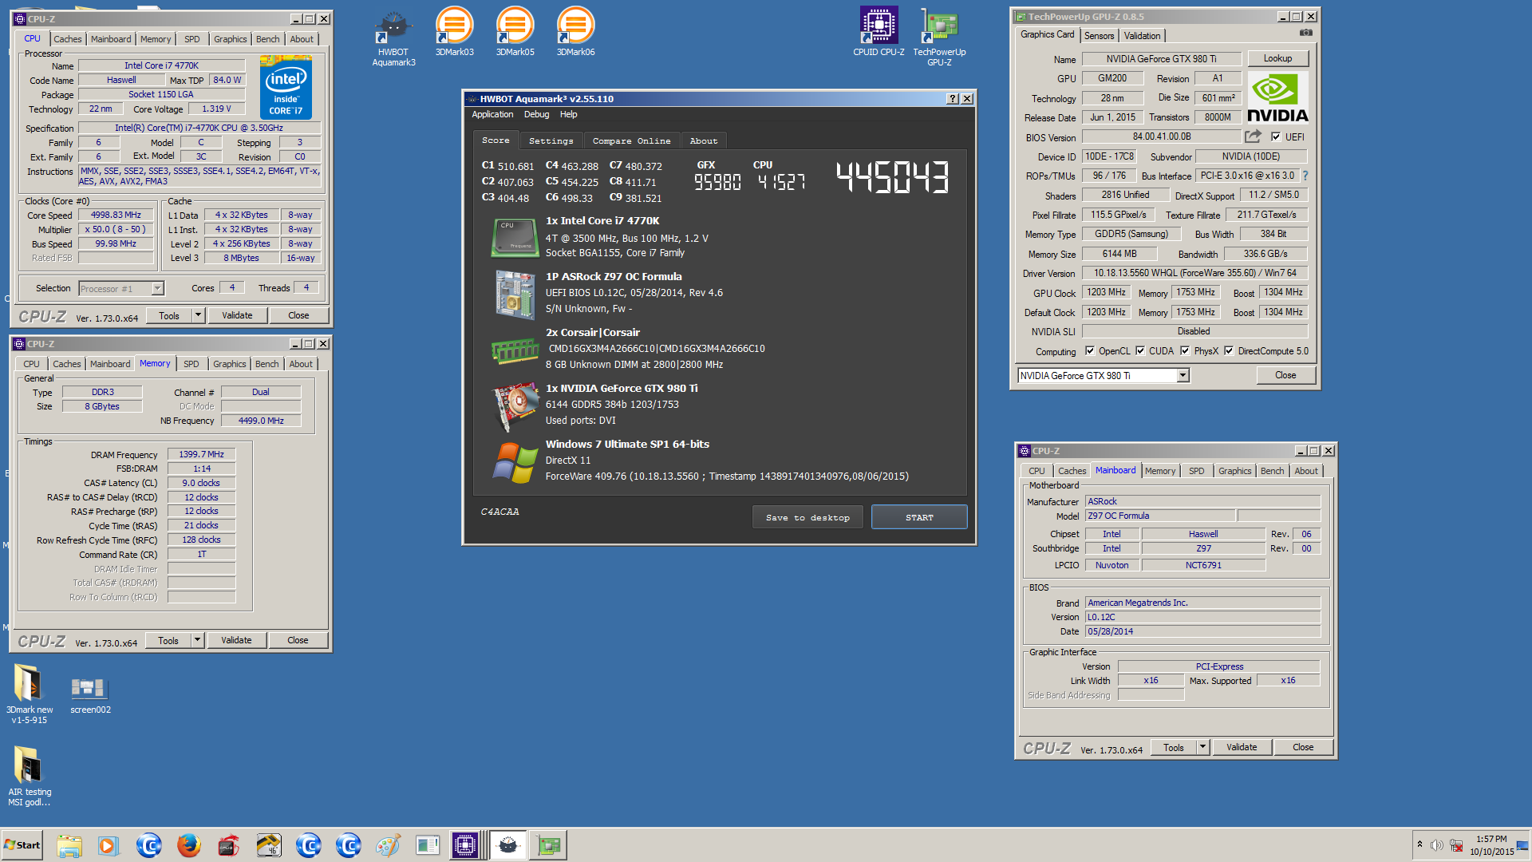Click the Aquamark total score 445043
Screen dimensions: 1532x862
pyautogui.click(x=892, y=177)
